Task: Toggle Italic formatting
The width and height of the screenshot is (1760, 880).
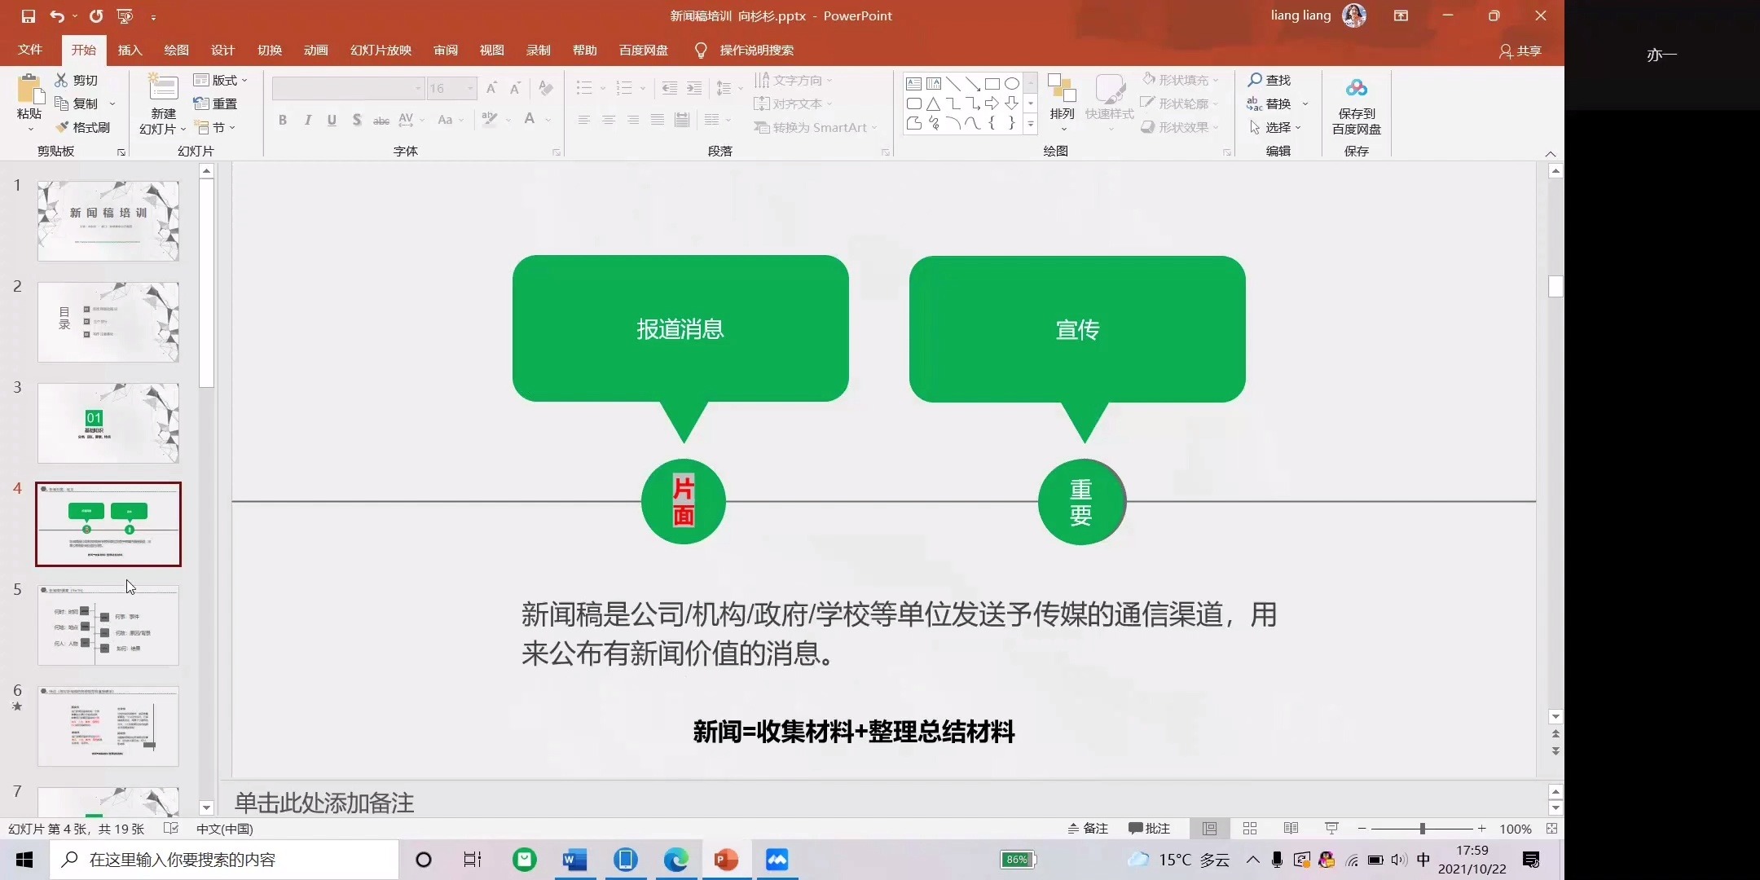Action: tap(307, 120)
